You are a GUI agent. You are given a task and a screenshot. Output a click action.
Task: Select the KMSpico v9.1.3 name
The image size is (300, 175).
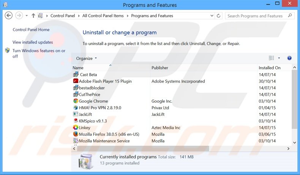(93, 121)
